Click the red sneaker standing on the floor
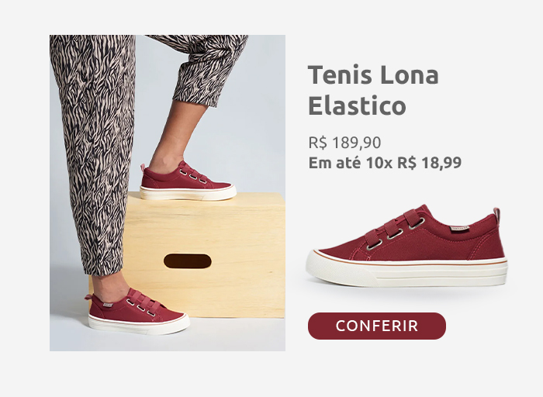Screen dimensions: 543x397 pyautogui.click(x=137, y=311)
